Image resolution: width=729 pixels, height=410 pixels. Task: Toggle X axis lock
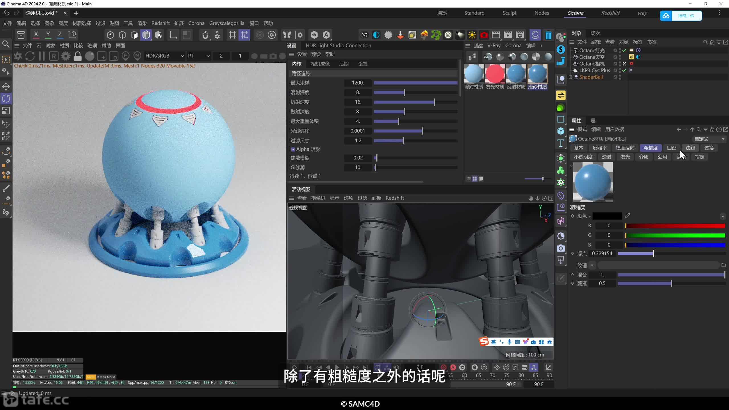[x=36, y=35]
